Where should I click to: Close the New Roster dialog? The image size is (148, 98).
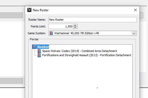(135, 10)
